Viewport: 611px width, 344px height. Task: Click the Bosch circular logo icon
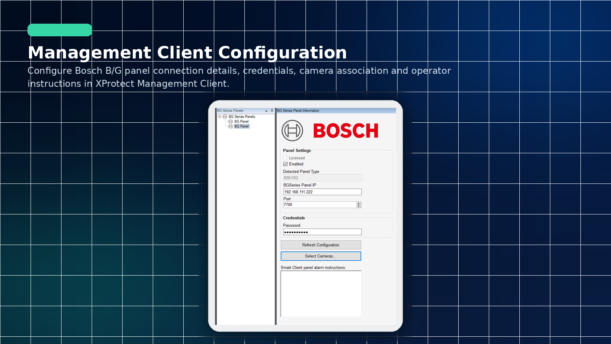coord(292,130)
